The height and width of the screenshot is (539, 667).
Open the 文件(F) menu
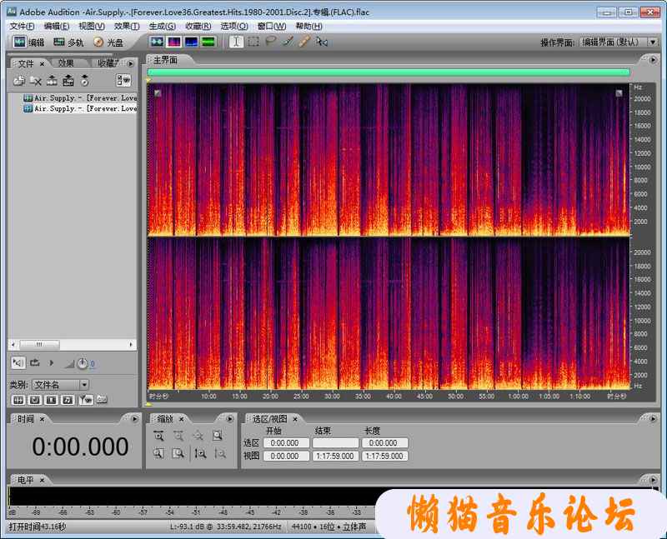23,26
